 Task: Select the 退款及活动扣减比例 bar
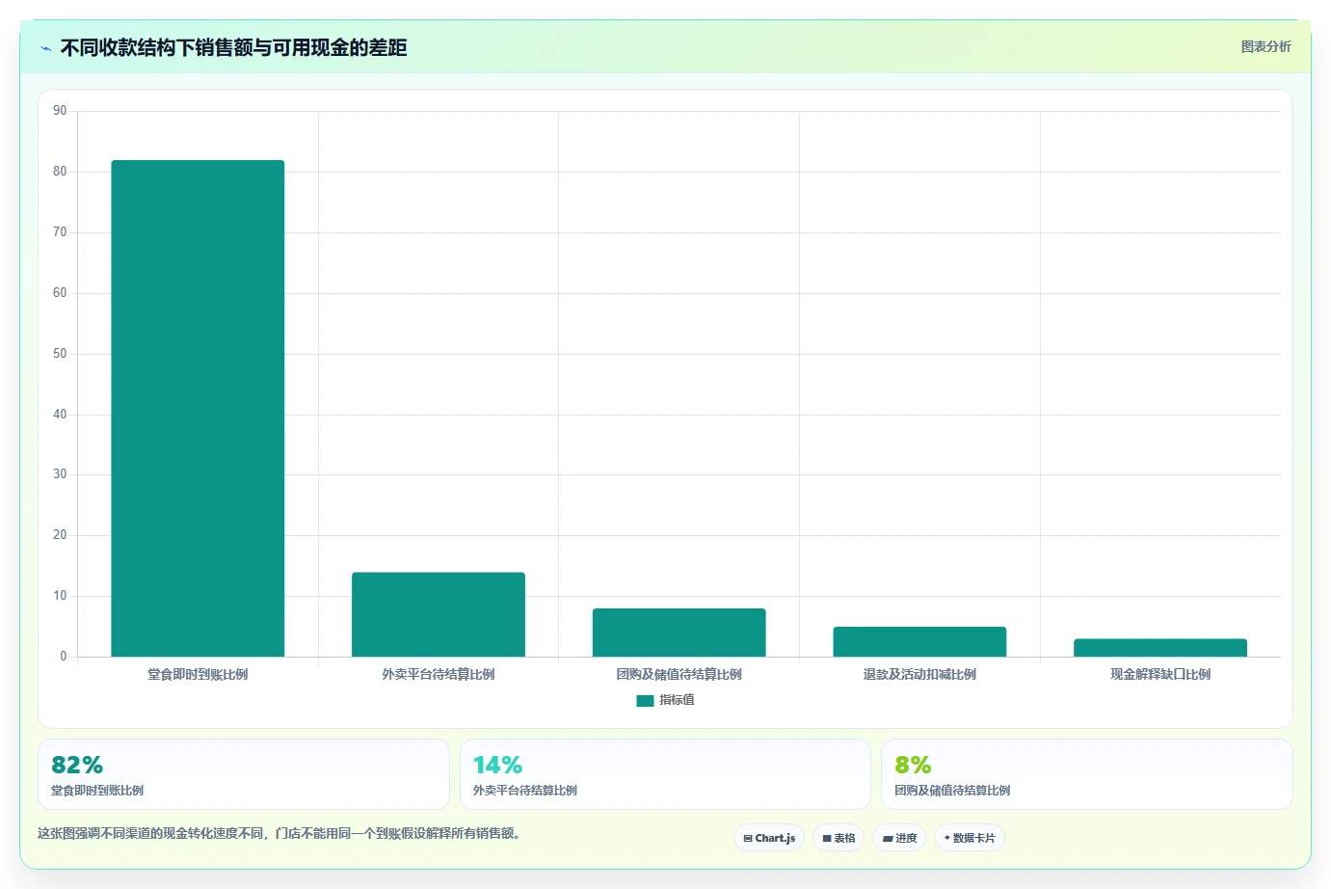(919, 642)
